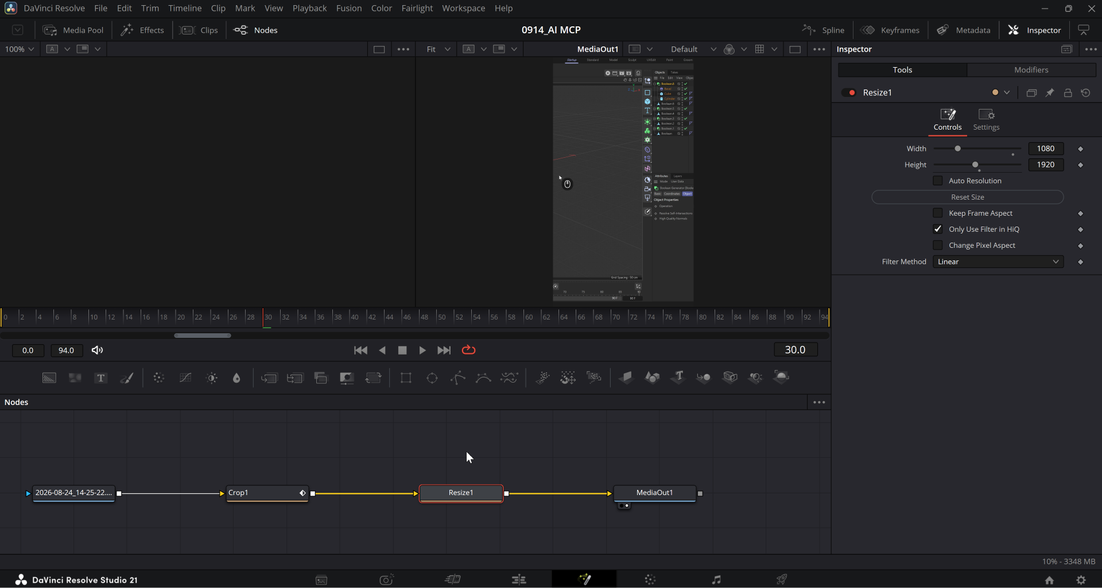Add a Text+ node from the toolbar

tap(101, 377)
